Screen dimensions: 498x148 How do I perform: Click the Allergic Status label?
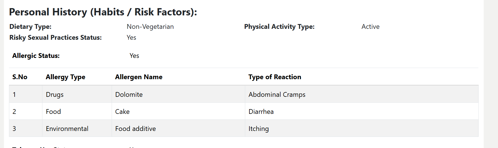pos(36,56)
